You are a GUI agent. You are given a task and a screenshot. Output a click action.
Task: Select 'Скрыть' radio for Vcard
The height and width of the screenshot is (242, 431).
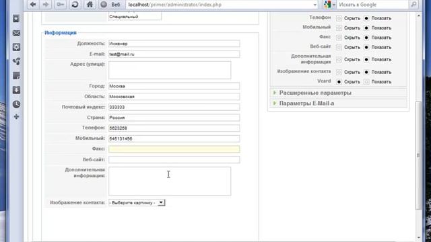click(339, 82)
